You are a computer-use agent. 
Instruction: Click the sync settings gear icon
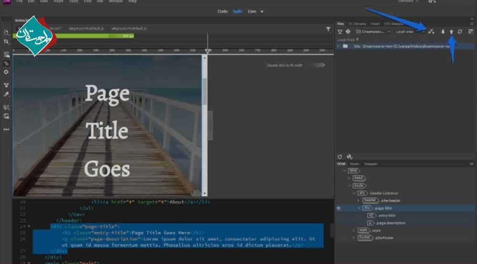[x=432, y=1]
